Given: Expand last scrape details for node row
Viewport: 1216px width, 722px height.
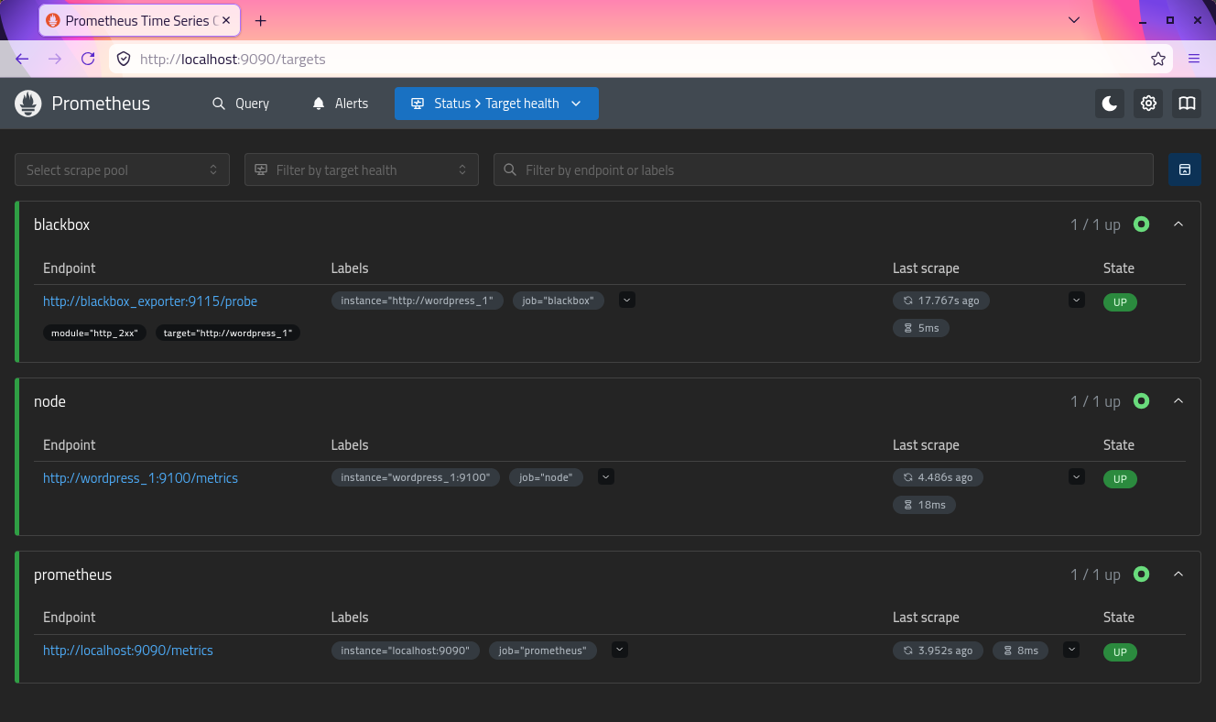Looking at the screenshot, I should point(1077,476).
